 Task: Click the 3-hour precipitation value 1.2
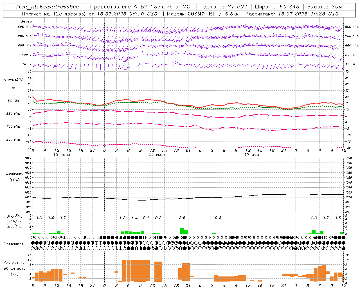coord(314,218)
